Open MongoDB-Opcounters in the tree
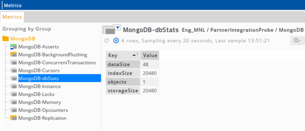The height and width of the screenshot is (131, 305). (x=43, y=110)
